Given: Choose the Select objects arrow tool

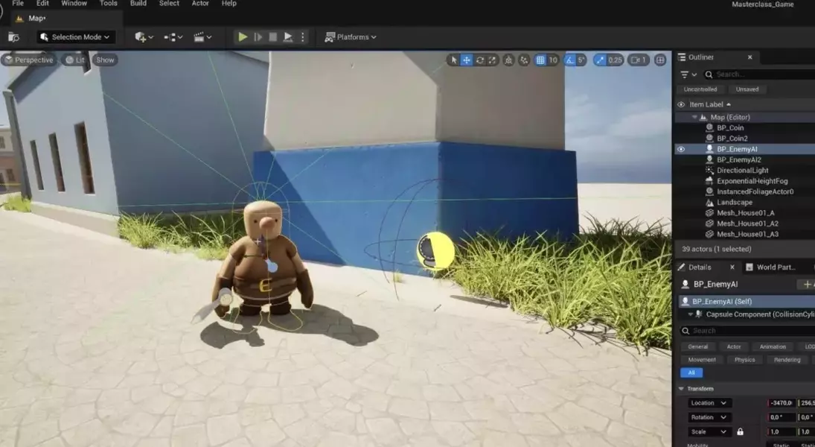Looking at the screenshot, I should (453, 60).
